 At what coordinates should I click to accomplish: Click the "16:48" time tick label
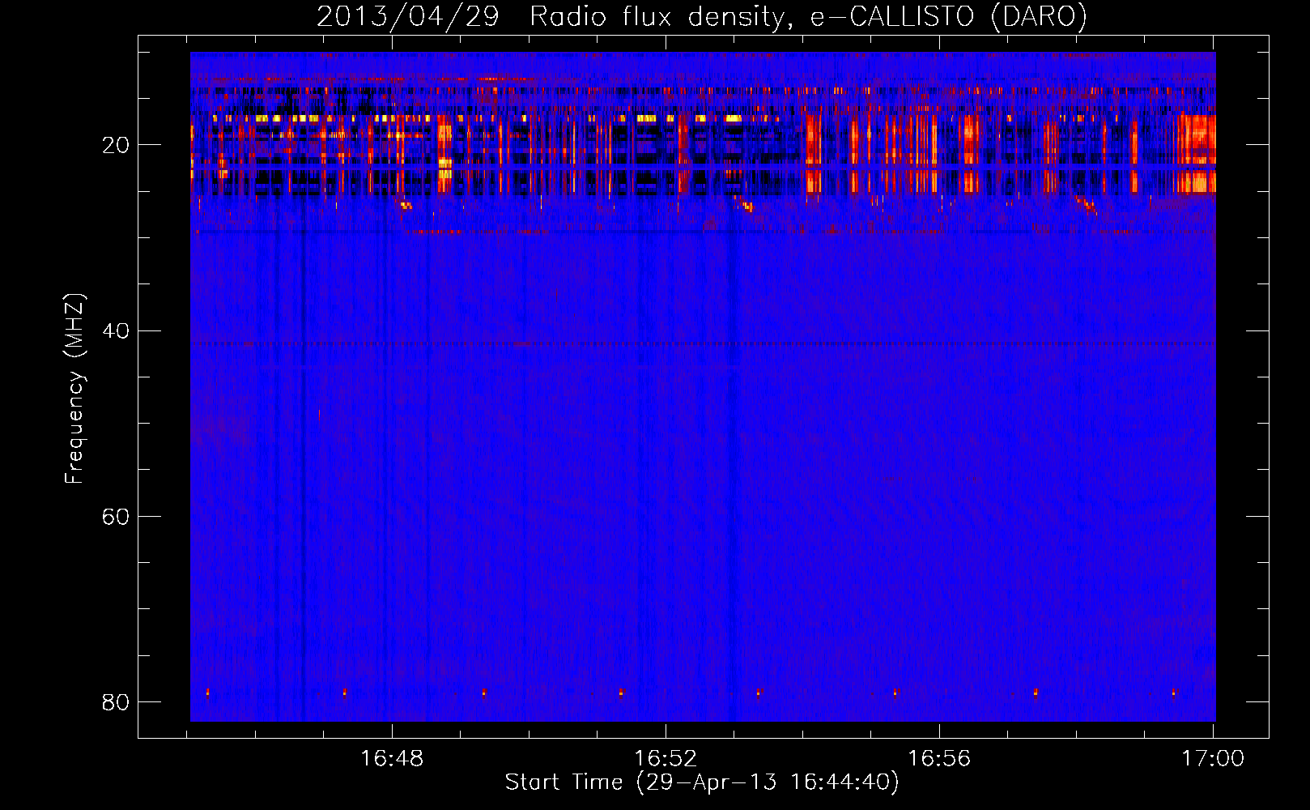click(392, 759)
